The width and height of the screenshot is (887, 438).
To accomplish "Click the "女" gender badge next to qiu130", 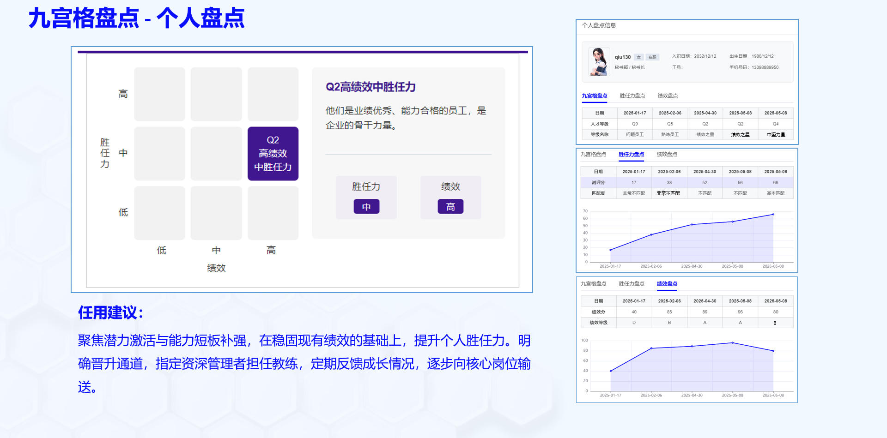I will click(x=638, y=56).
